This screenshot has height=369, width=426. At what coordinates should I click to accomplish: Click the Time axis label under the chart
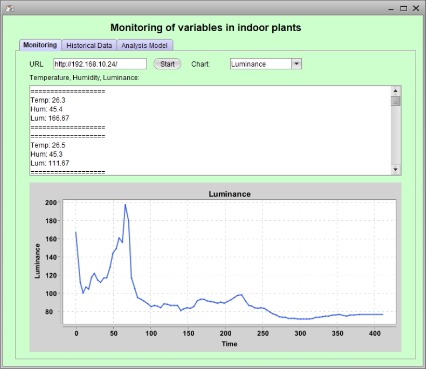[229, 343]
